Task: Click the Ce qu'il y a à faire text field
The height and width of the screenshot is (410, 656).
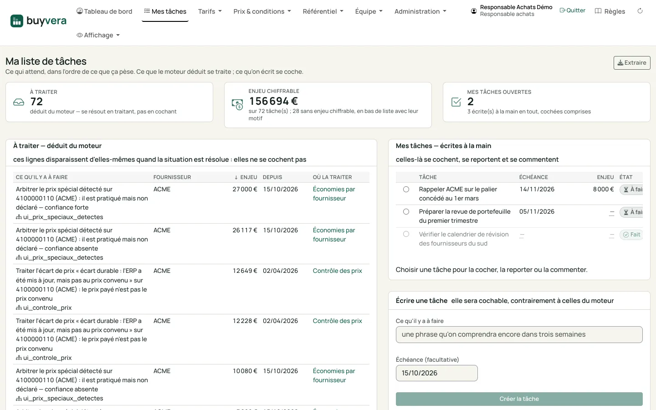Action: 519,335
